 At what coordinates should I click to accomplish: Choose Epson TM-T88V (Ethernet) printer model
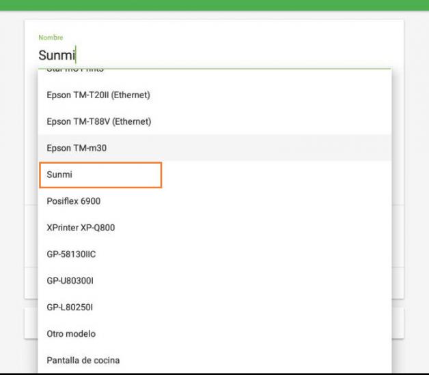214,121
